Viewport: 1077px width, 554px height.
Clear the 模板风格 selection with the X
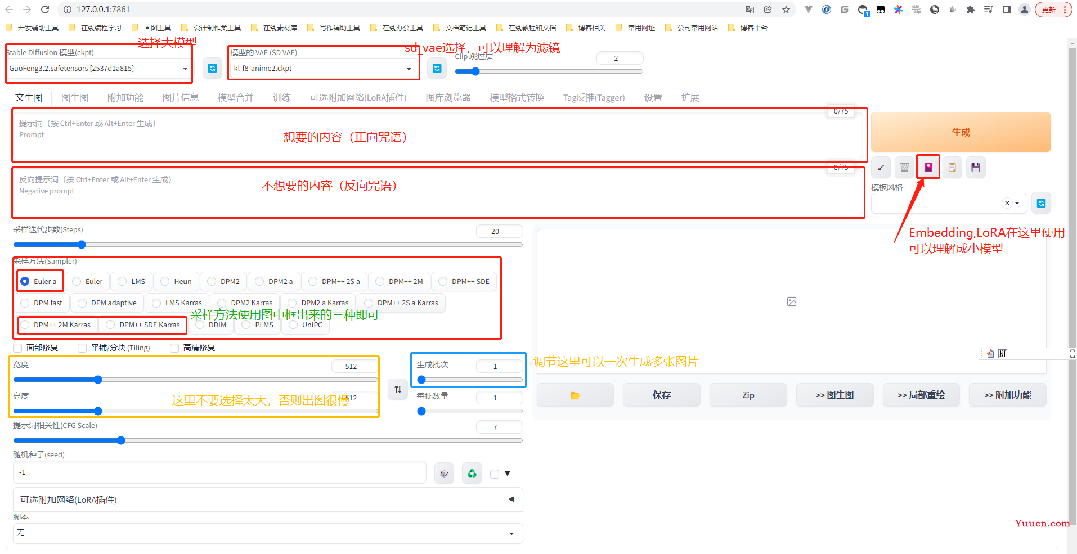(x=1007, y=203)
